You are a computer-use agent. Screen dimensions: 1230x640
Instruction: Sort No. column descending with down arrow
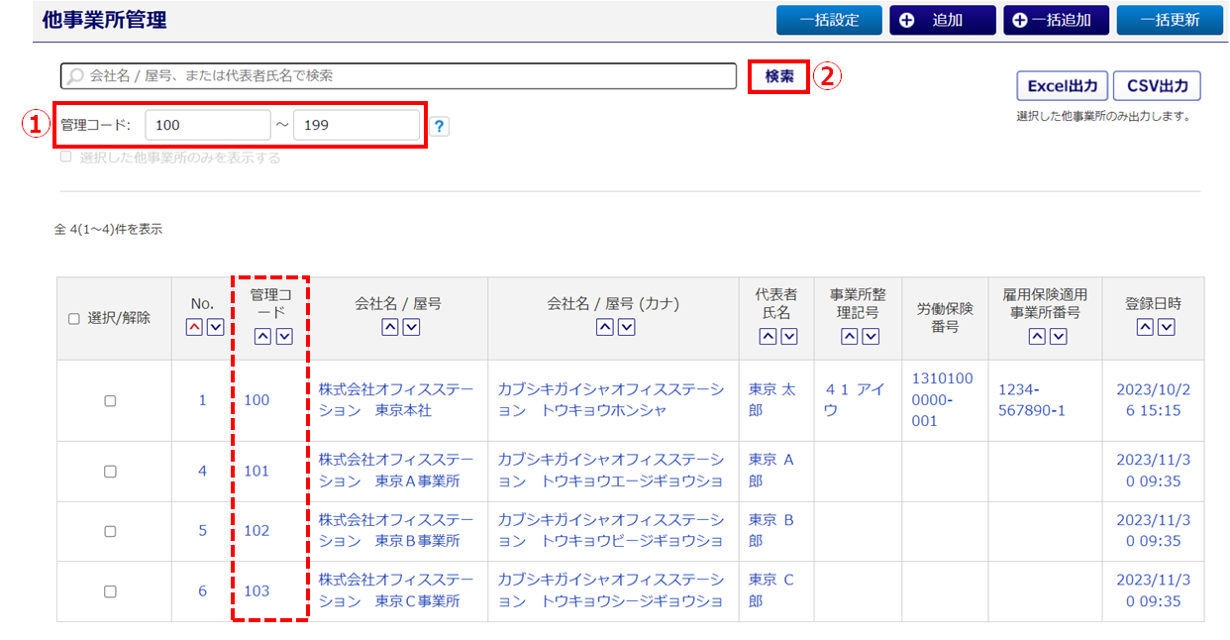pos(215,328)
